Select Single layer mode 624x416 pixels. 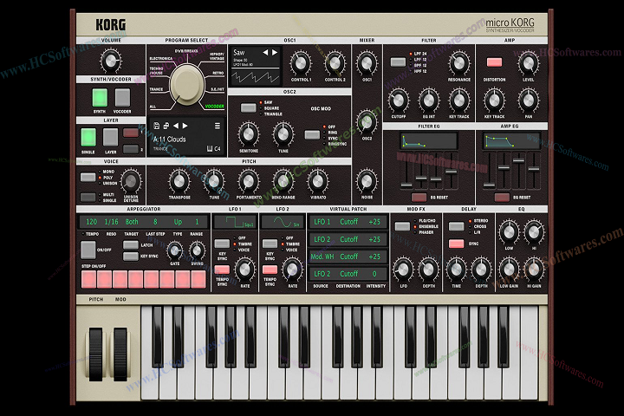pyautogui.click(x=88, y=137)
